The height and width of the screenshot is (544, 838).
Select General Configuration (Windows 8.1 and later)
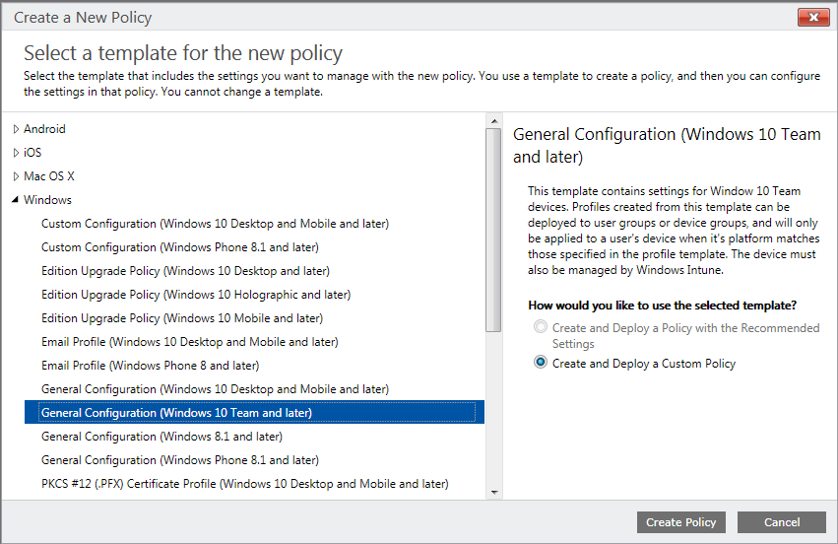pos(161,437)
